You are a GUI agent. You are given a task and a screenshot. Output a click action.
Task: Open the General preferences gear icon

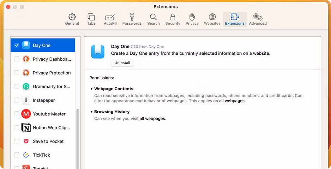click(72, 17)
